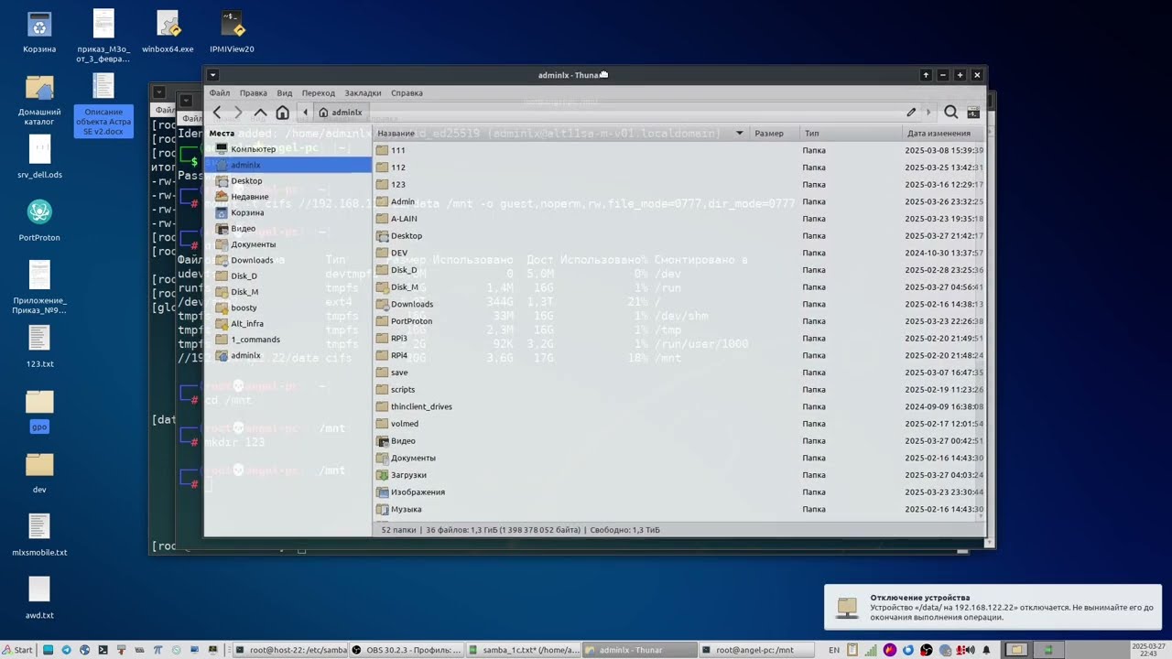
Task: Select Компьютер in the Места sidebar
Action: click(x=288, y=149)
